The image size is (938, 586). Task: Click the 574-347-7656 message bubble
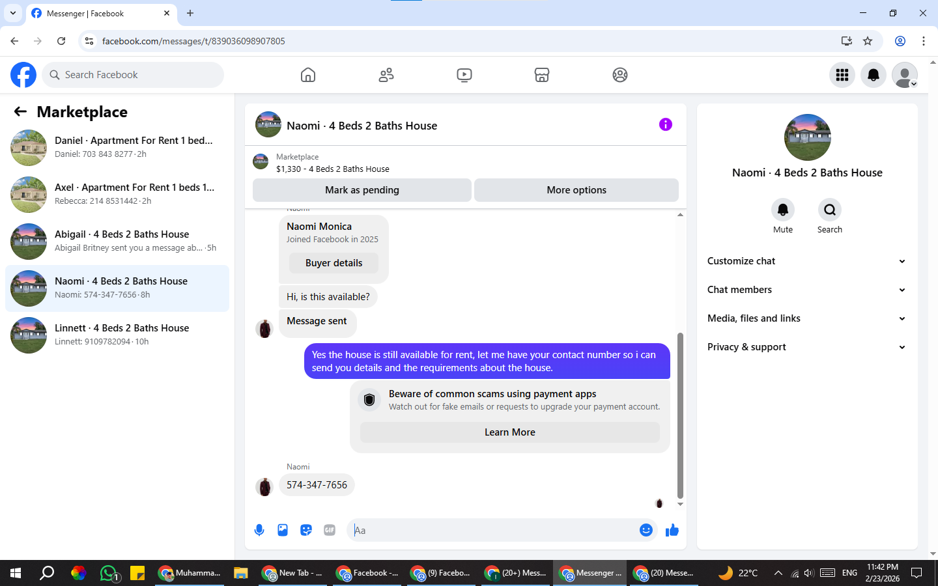(317, 485)
